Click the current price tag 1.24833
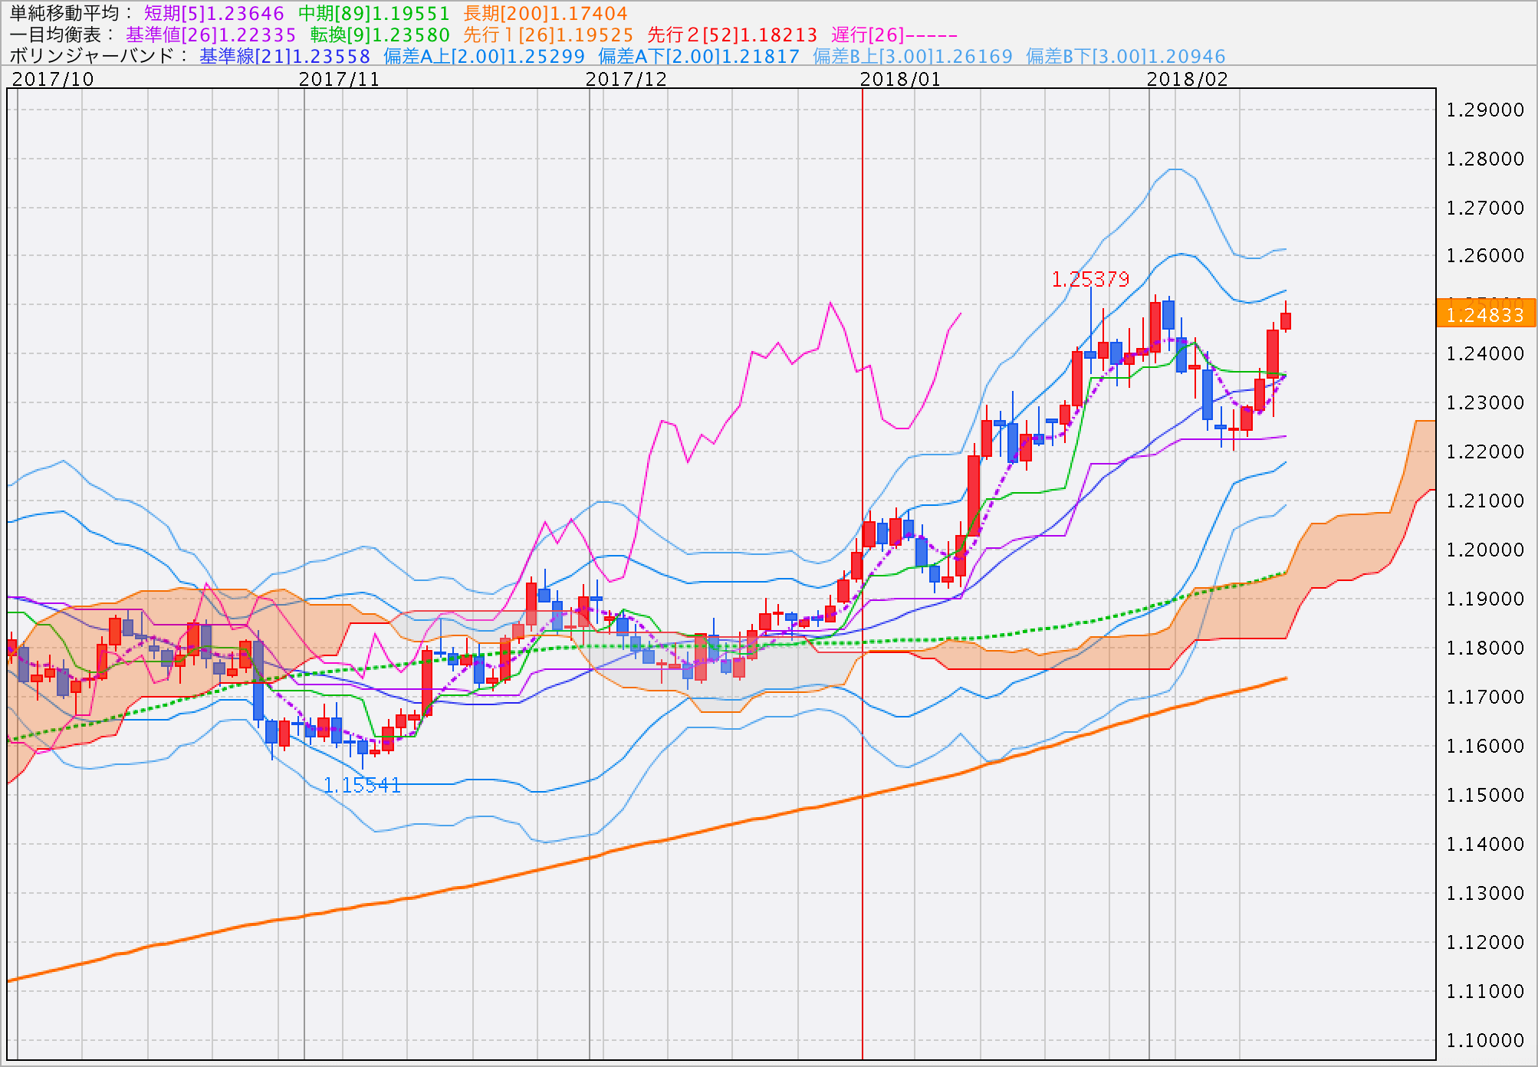The width and height of the screenshot is (1538, 1067). point(1485,314)
